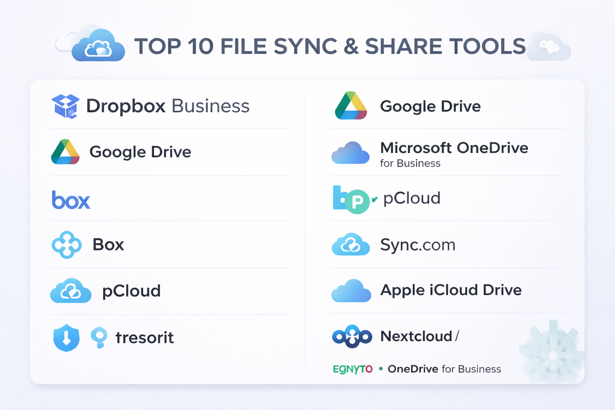Select the 'Dropbox Business' label
The width and height of the screenshot is (615, 410).
(168, 106)
